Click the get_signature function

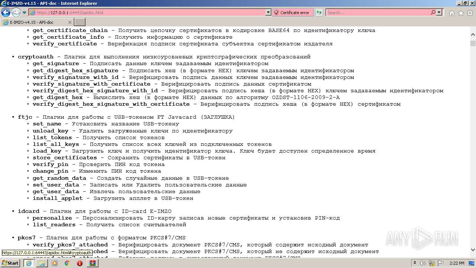point(56,64)
